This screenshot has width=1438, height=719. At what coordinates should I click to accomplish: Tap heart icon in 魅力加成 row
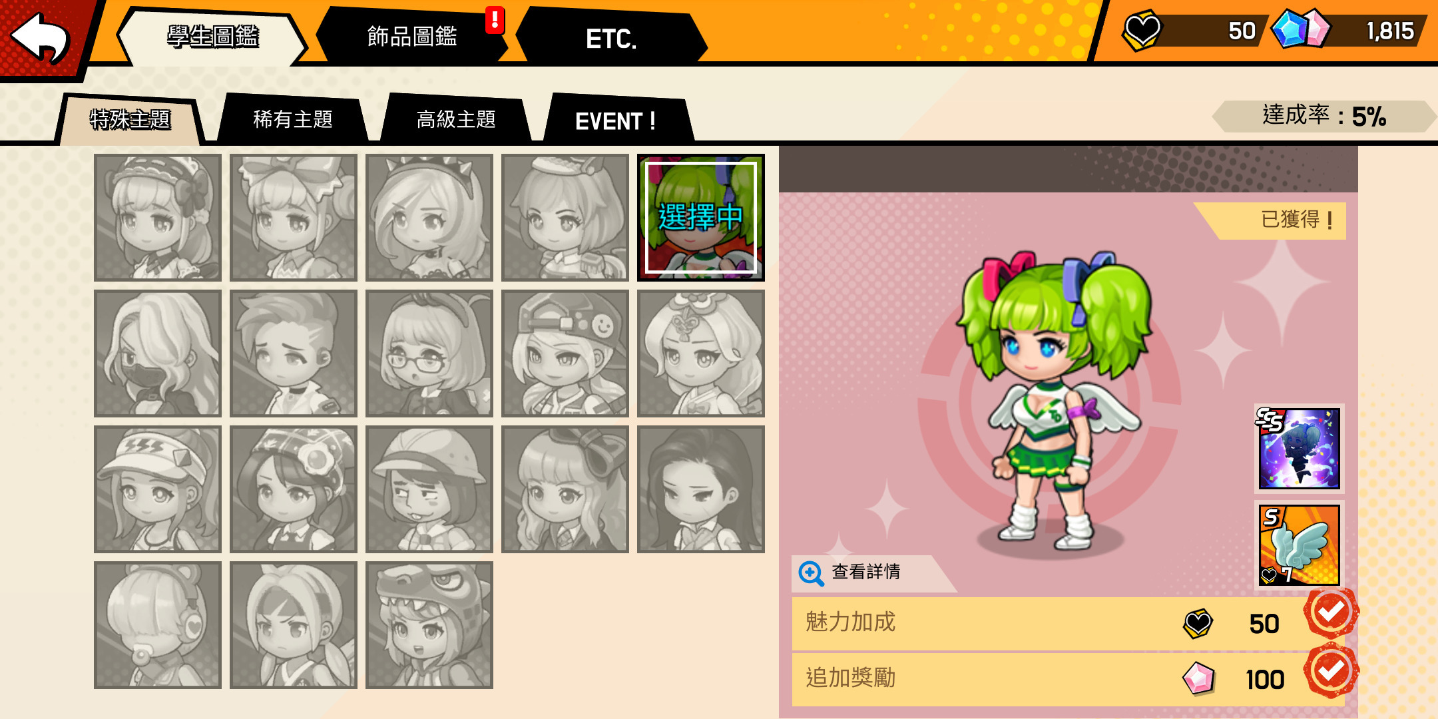pos(1198,623)
